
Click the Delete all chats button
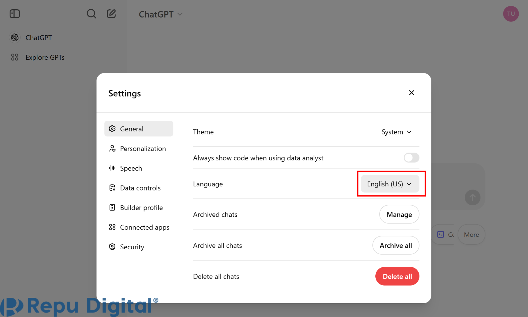(397, 277)
